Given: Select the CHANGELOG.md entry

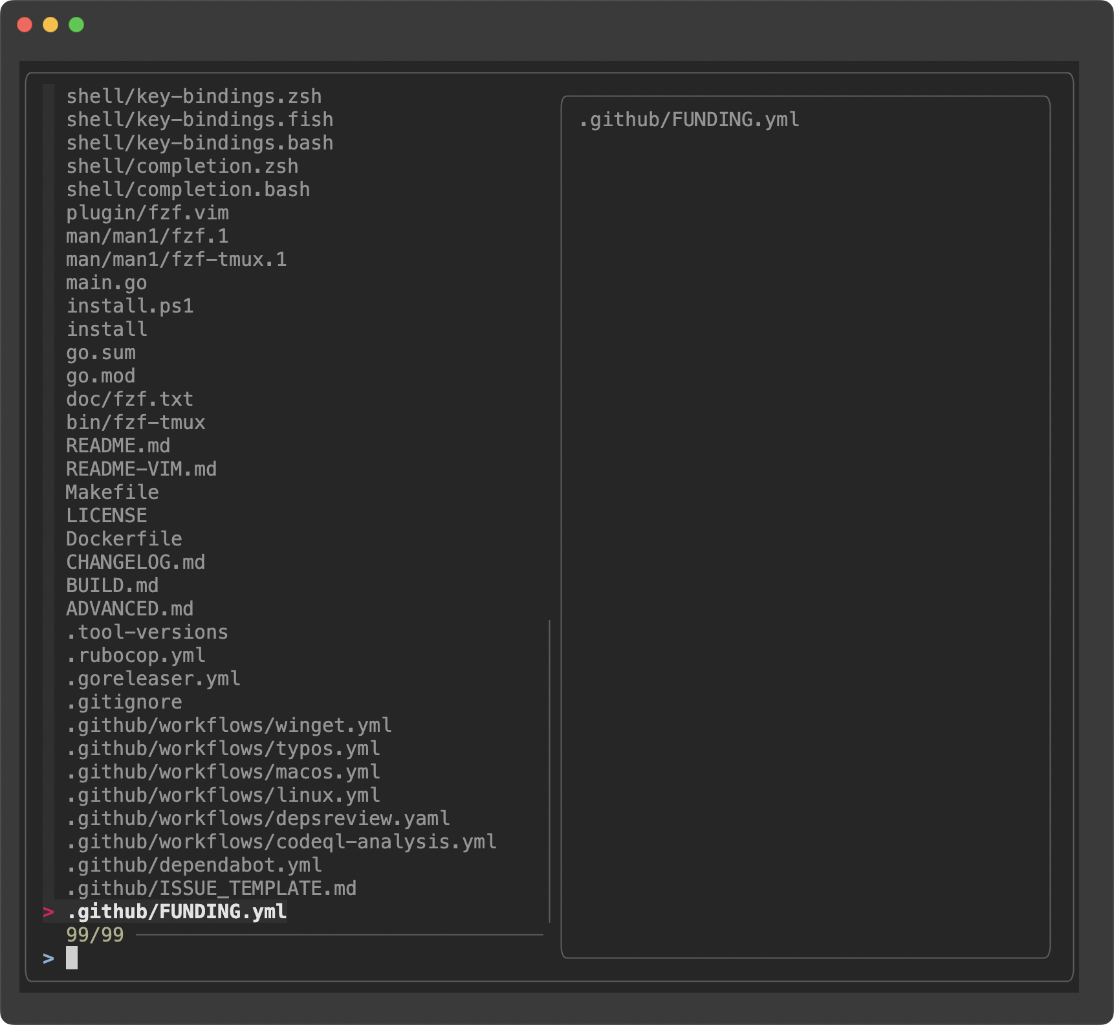Looking at the screenshot, I should tap(135, 562).
